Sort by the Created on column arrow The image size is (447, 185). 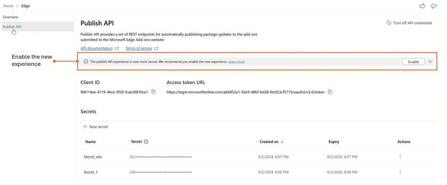pyautogui.click(x=282, y=141)
